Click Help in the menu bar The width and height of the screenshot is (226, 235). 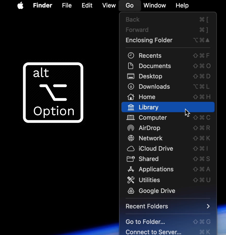pos(182,5)
